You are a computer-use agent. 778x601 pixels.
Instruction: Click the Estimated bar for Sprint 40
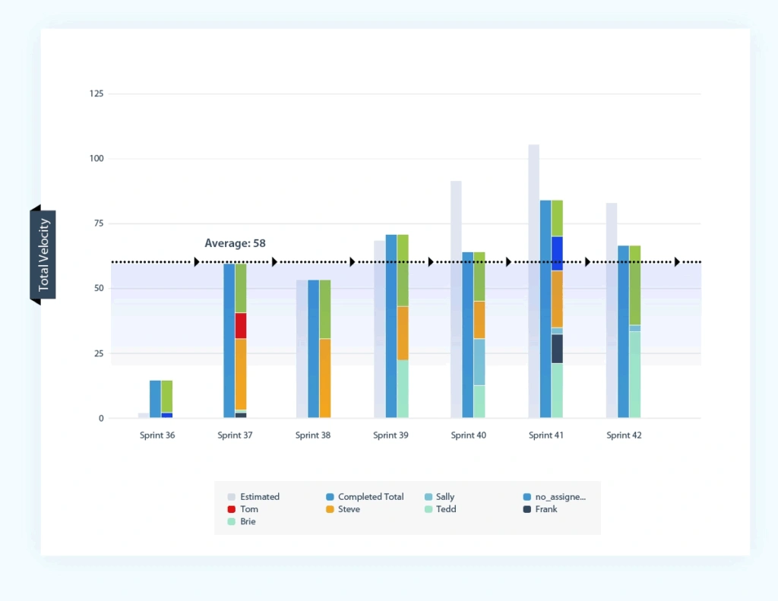[x=456, y=299]
